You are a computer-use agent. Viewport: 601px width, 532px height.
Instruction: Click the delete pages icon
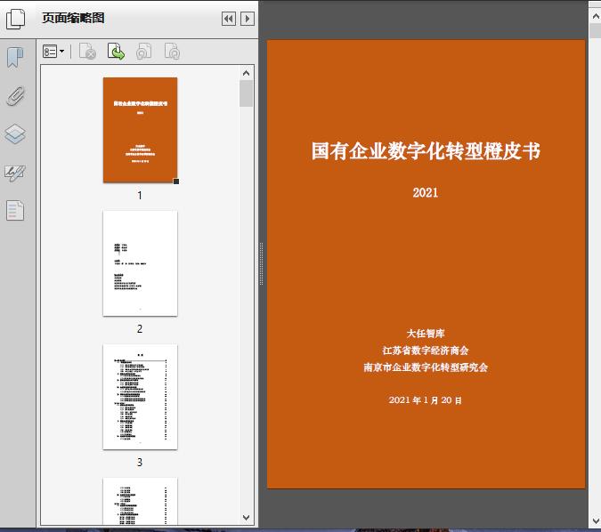87,52
